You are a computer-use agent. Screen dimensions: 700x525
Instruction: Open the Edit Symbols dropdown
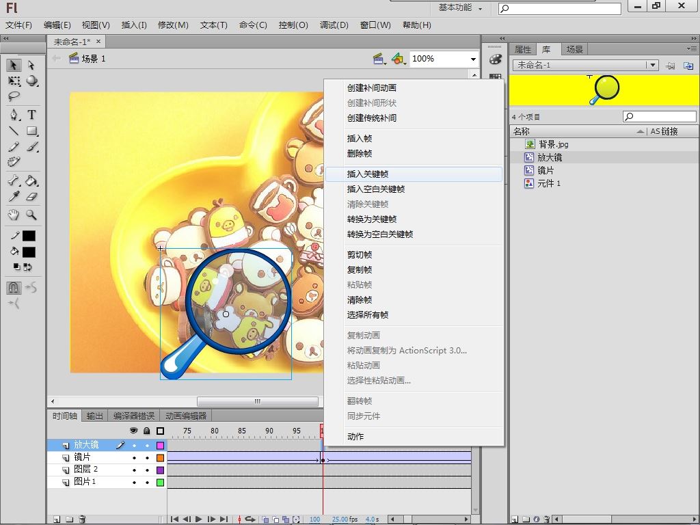click(x=399, y=59)
